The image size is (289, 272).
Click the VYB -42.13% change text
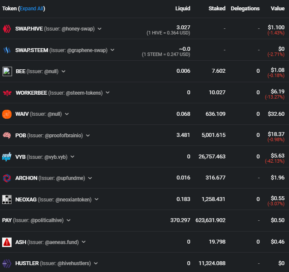tap(275, 161)
